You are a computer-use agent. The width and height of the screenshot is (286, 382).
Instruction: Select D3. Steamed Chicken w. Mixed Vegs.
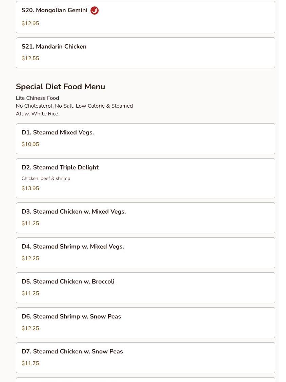click(x=74, y=212)
